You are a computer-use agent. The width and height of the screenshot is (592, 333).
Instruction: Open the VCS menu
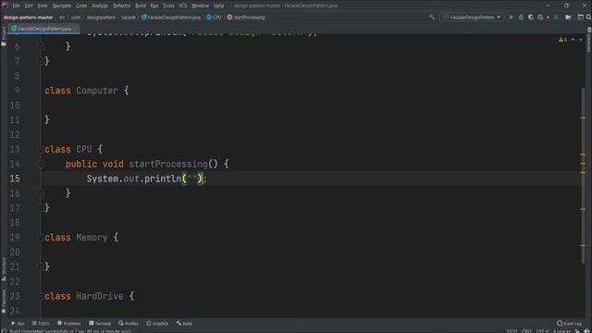[183, 6]
